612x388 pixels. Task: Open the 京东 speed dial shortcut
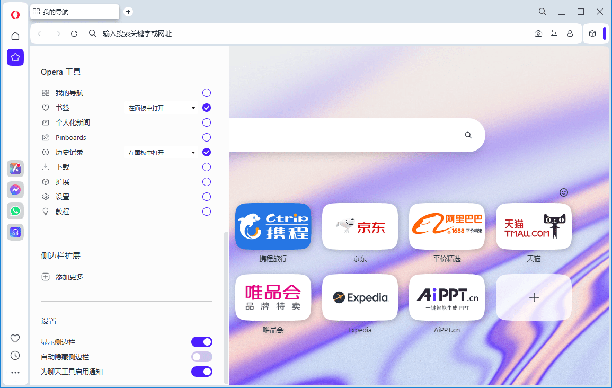pos(360,226)
